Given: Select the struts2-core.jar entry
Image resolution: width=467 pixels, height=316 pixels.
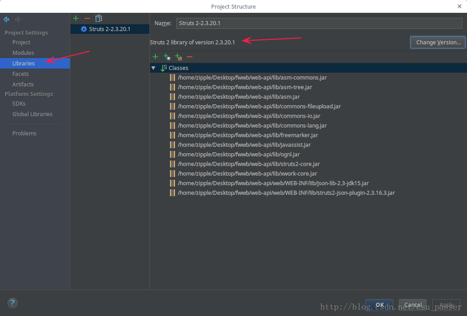Looking at the screenshot, I should tap(249, 164).
